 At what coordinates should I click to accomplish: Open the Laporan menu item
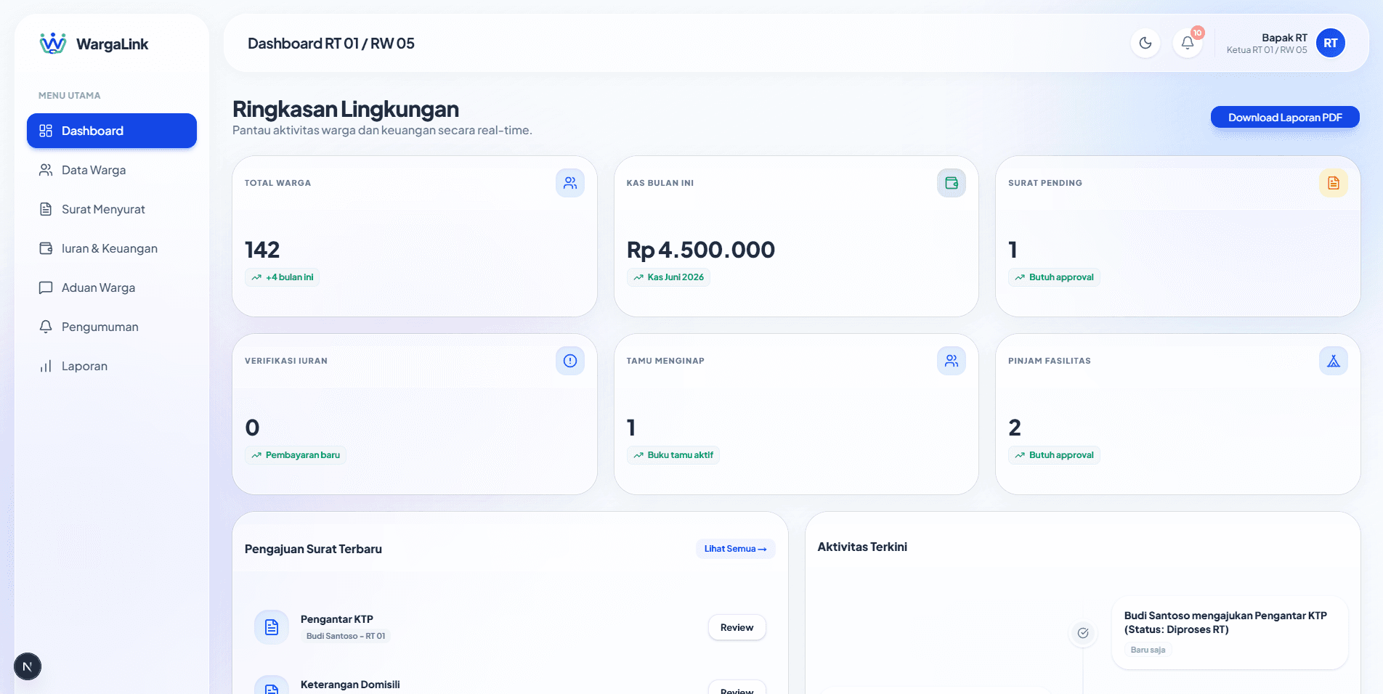tap(112, 366)
